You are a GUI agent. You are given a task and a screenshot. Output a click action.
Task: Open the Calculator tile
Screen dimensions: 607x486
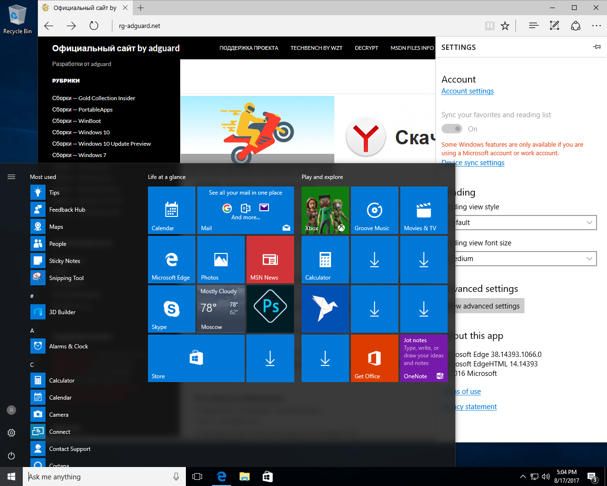coord(325,260)
